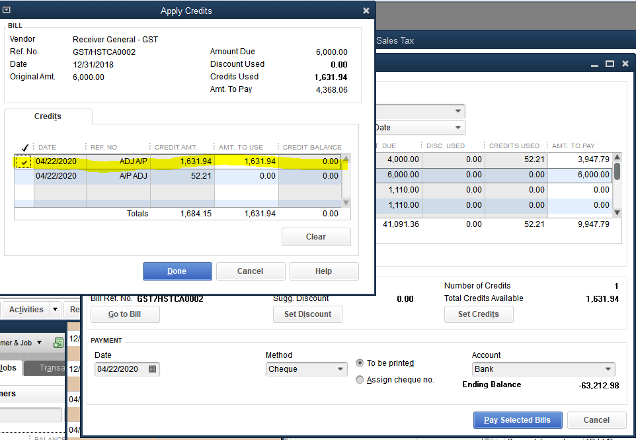
Task: Click the ADJ A/P reference cell
Action: (118, 161)
